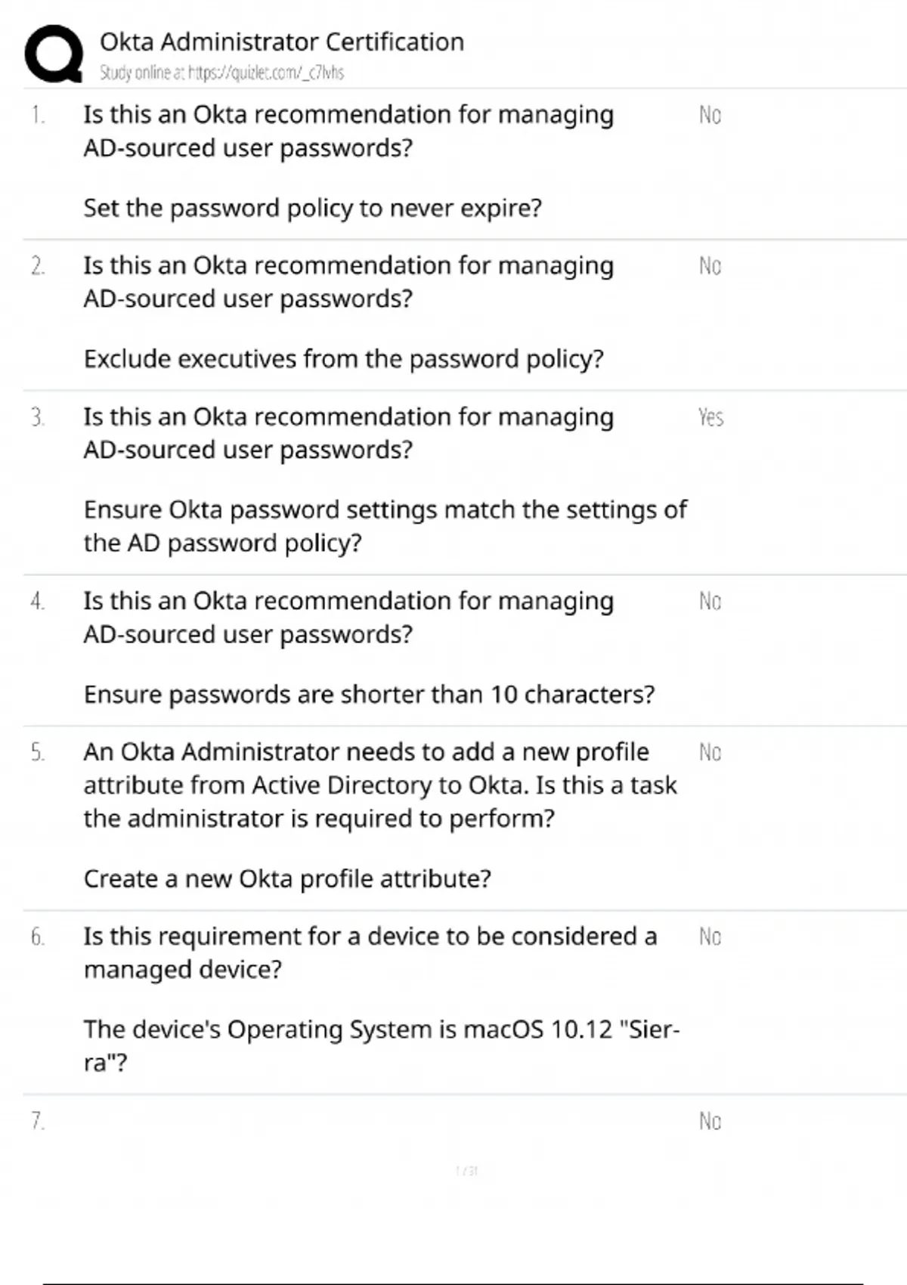Click the 'No' answer for question 6
Image resolution: width=907 pixels, height=1285 pixels.
coord(710,937)
